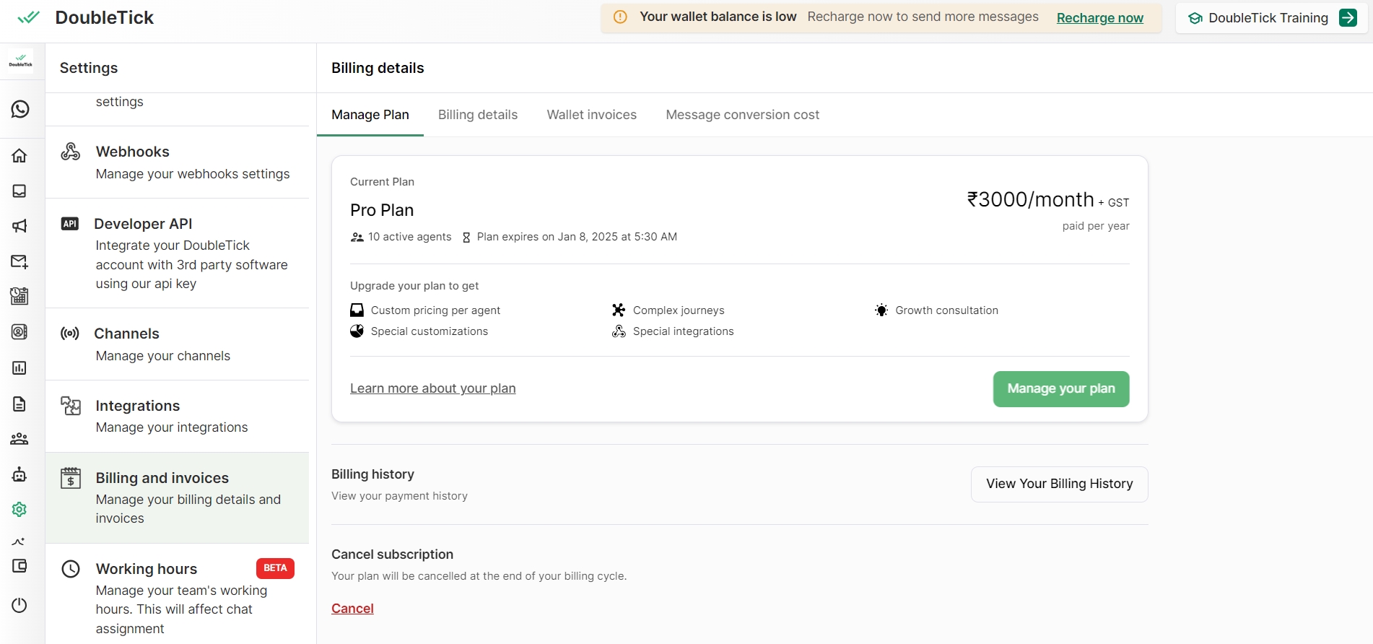
Task: Follow the Recharge now link
Action: coord(1099,18)
